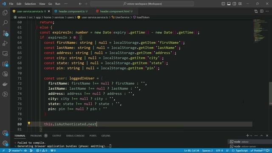Open compare changes icon in editor toolbar
272x153 pixels.
256,11
